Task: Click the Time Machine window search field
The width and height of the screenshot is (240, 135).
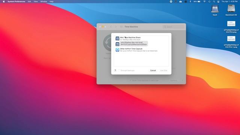Action: (x=173, y=27)
